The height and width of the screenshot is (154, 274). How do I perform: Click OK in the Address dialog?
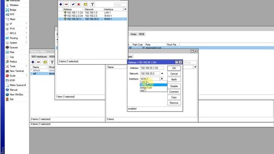coord(174,68)
